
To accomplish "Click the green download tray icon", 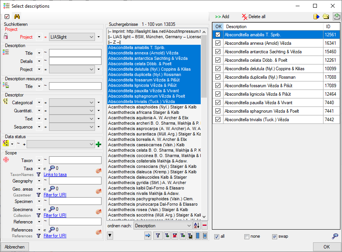I will coord(337,17).
